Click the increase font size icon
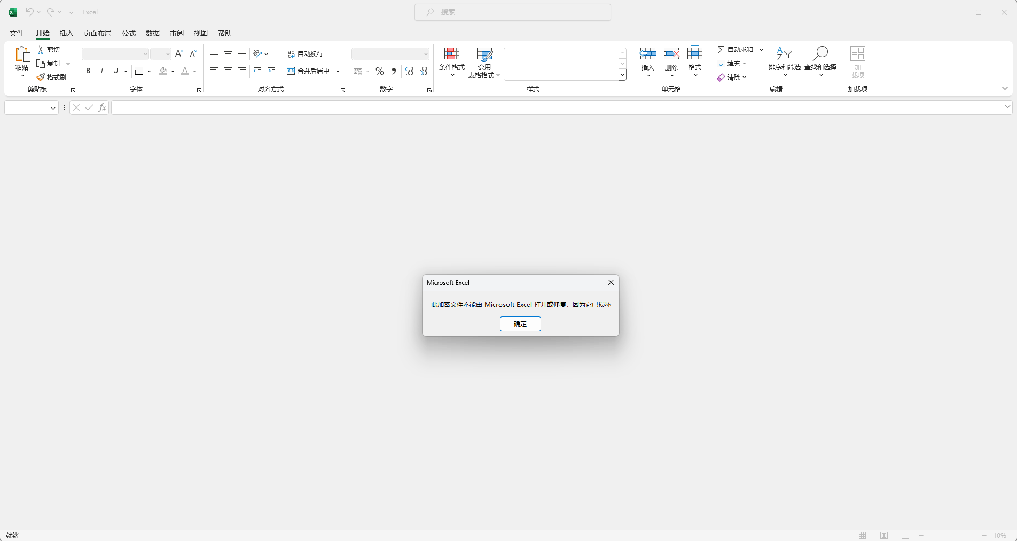The image size is (1017, 541). tap(179, 53)
